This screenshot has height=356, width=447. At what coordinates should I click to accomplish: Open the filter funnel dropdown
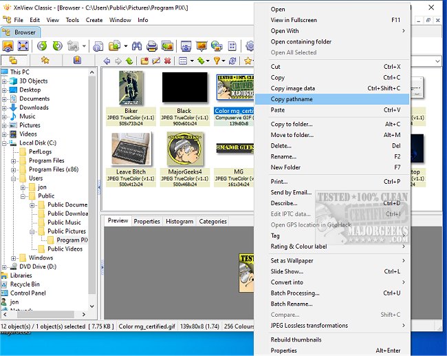point(219,61)
